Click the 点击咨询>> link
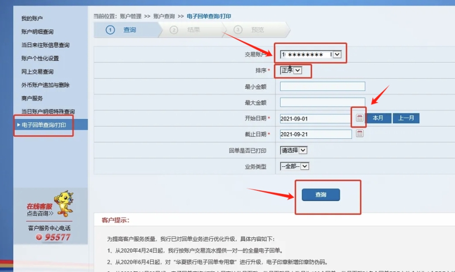The height and width of the screenshot is (272, 455). 40,213
